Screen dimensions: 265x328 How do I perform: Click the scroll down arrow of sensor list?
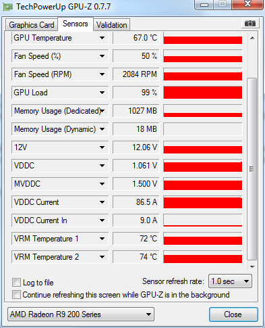pyautogui.click(x=252, y=266)
